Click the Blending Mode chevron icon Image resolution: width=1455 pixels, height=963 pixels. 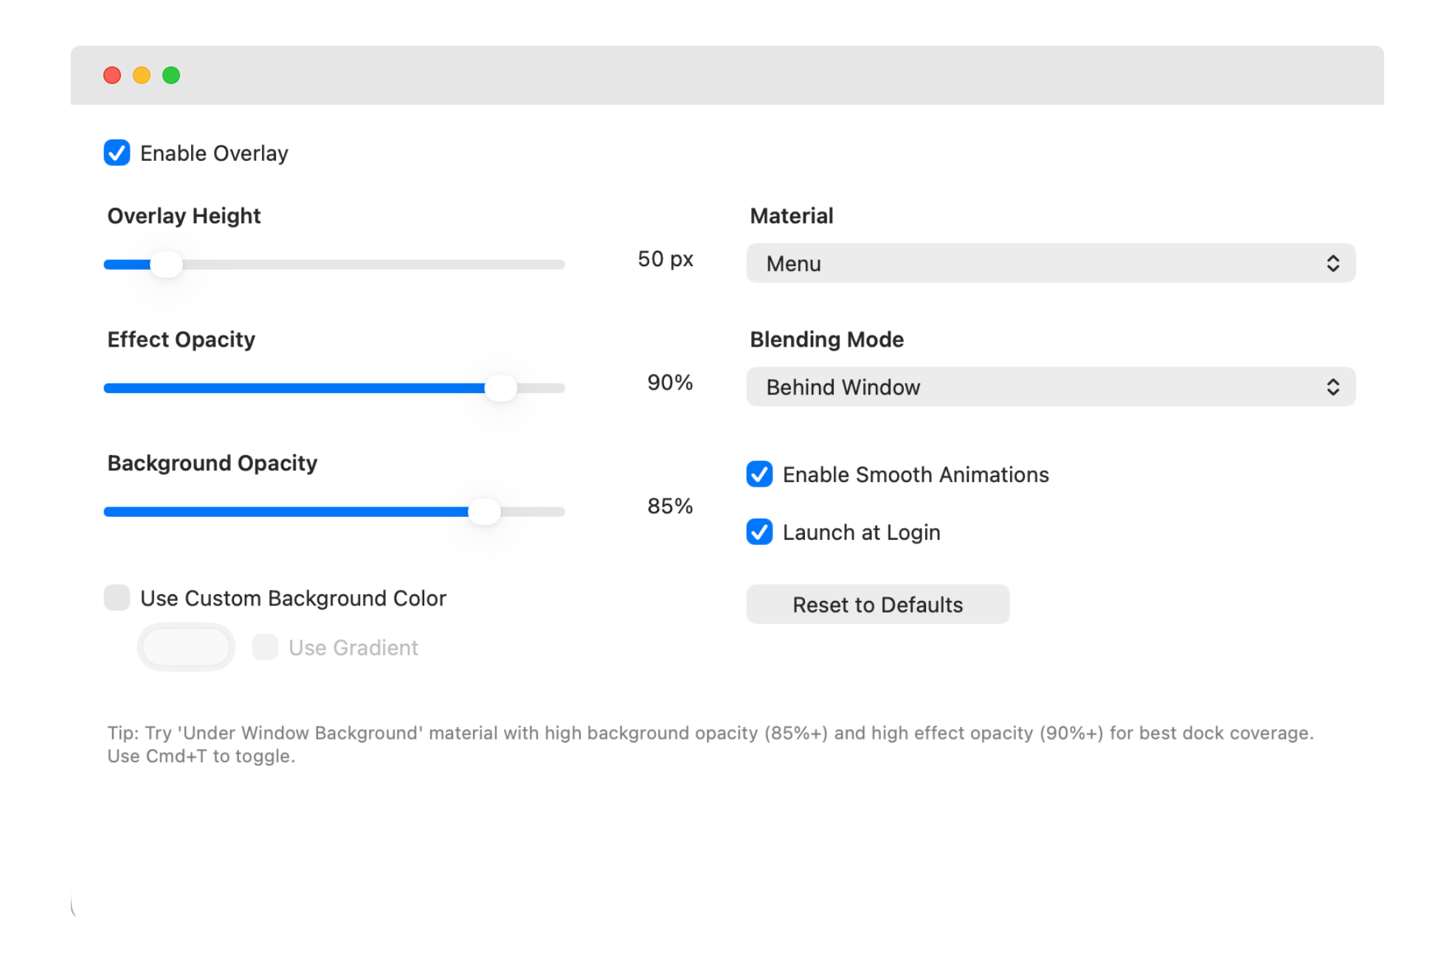point(1333,386)
